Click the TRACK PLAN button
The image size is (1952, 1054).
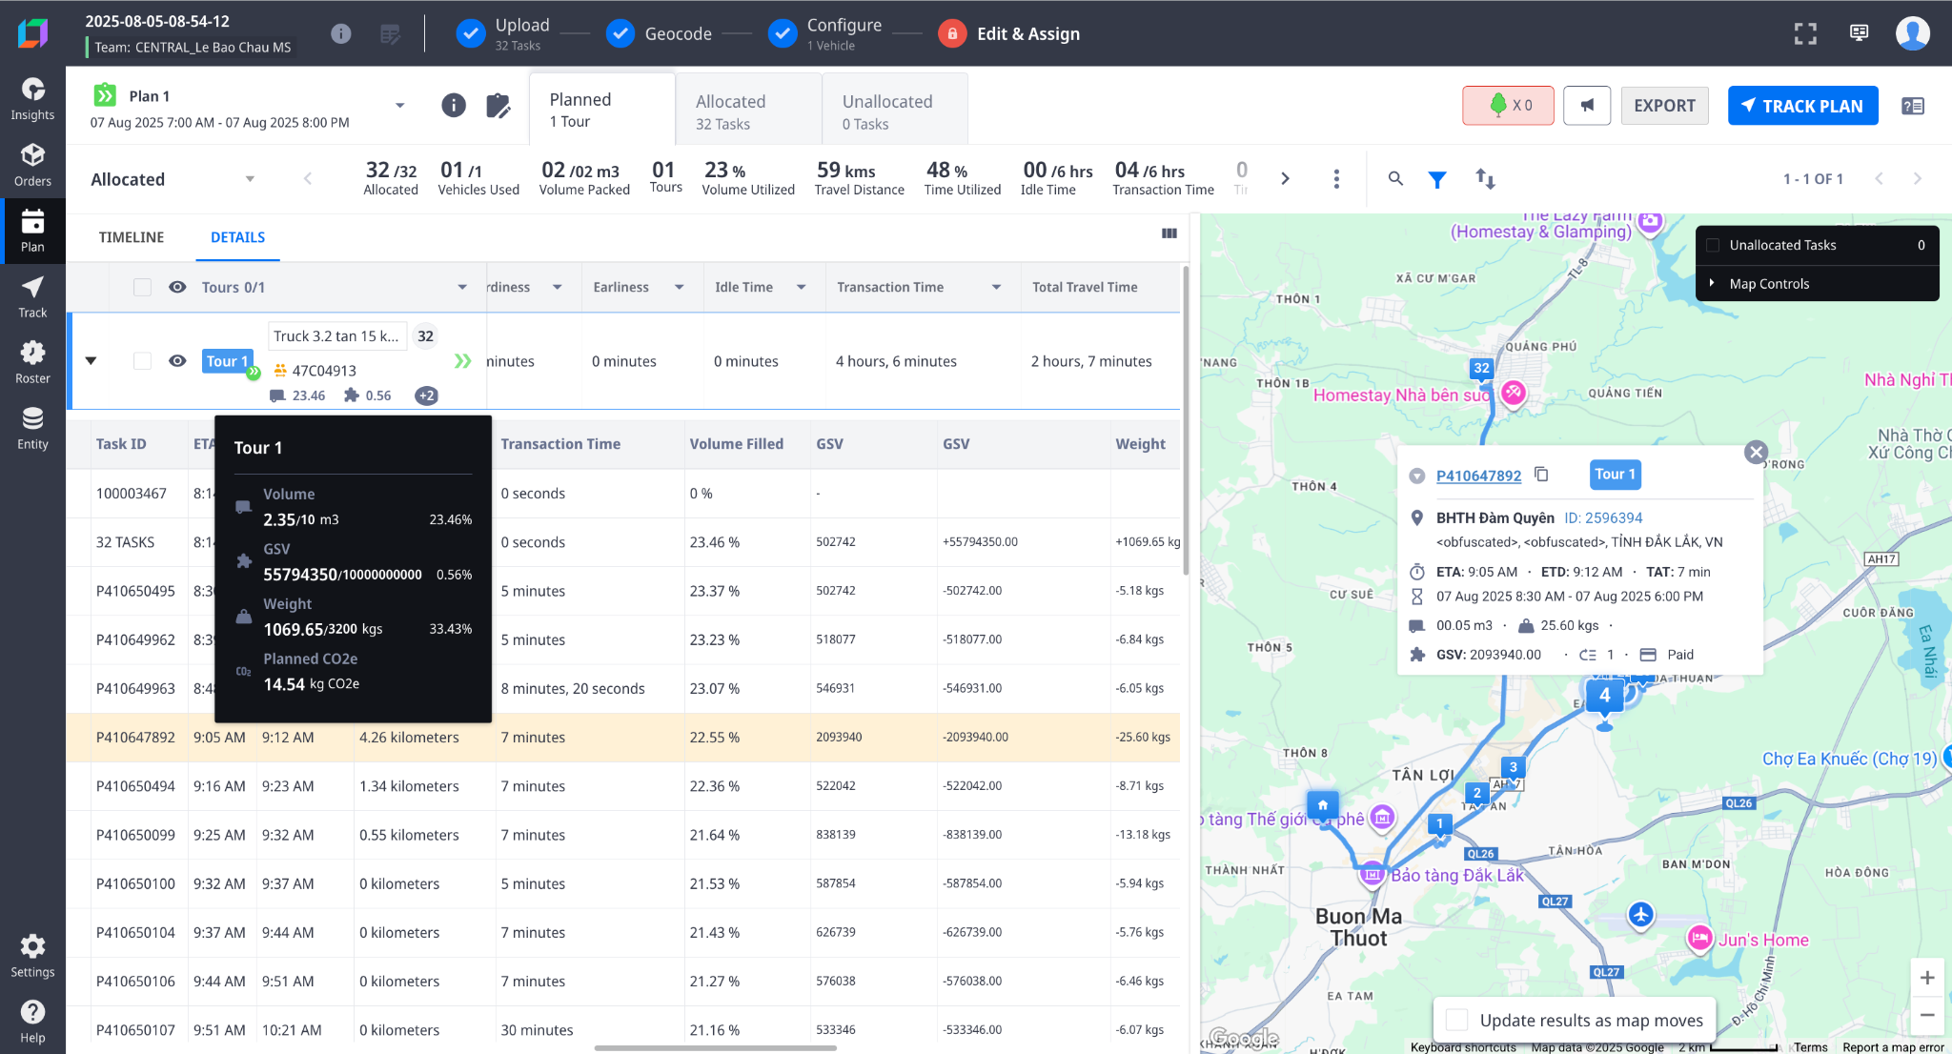tap(1802, 106)
